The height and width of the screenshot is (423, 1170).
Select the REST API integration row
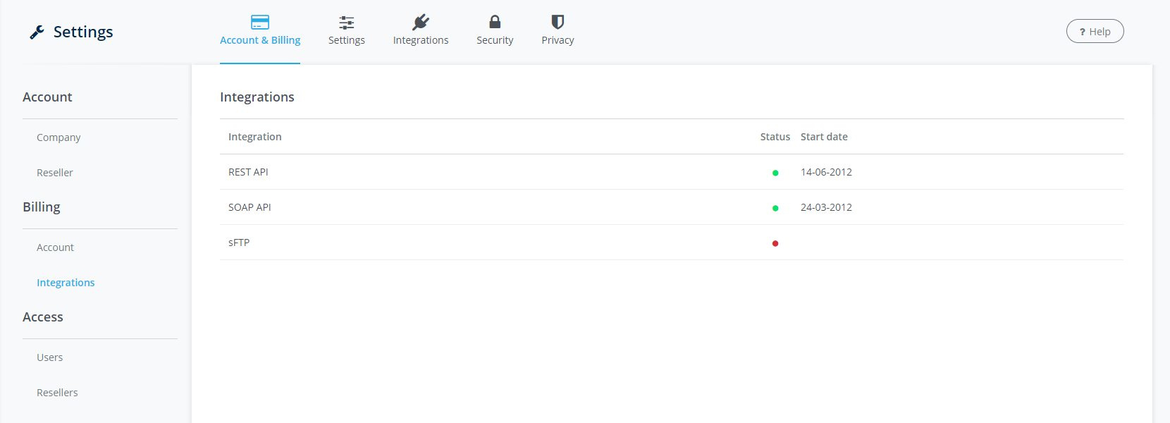248,172
